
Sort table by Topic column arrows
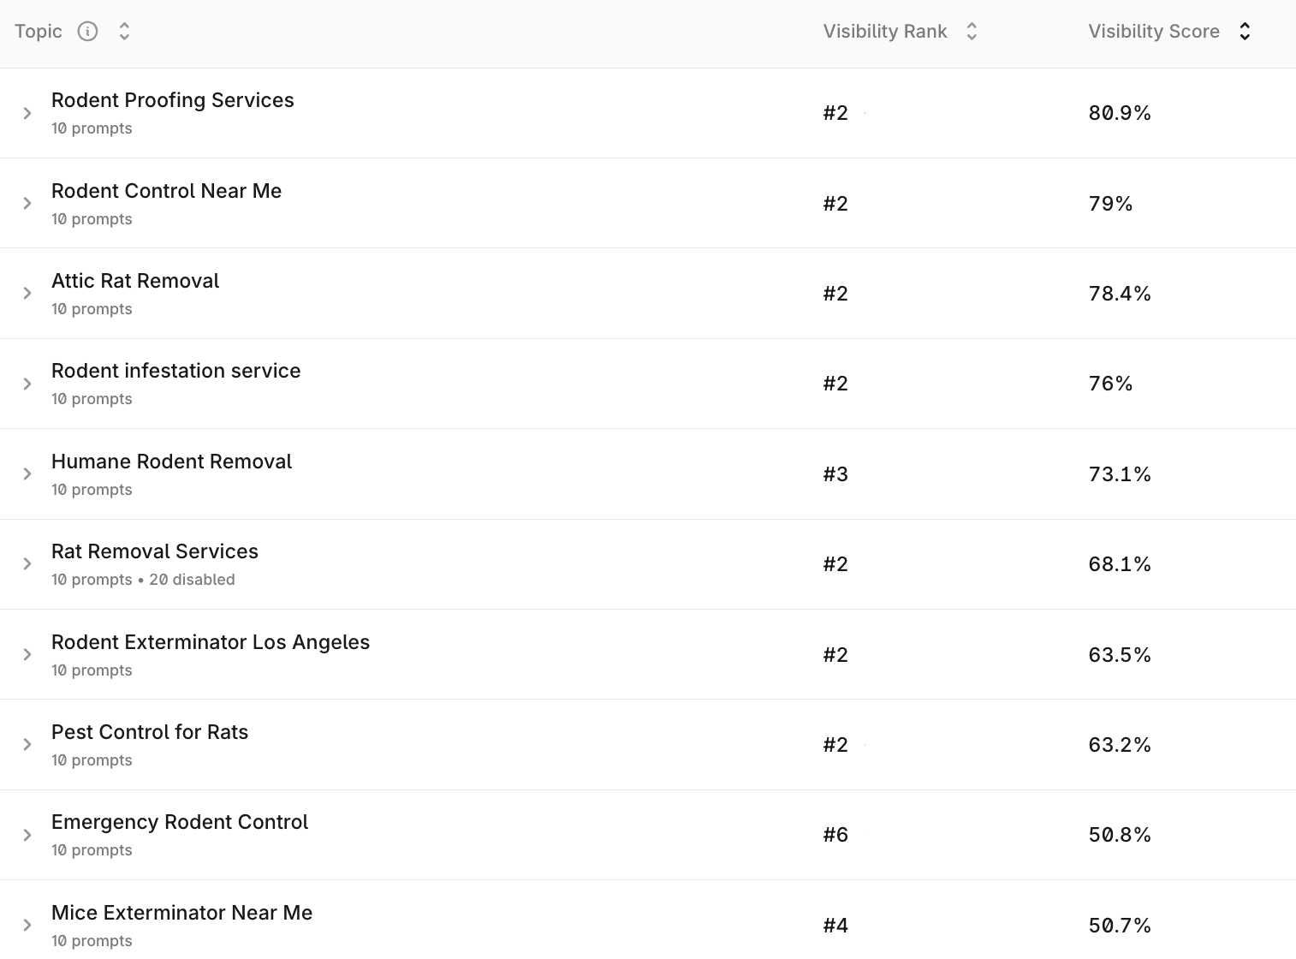(x=124, y=32)
